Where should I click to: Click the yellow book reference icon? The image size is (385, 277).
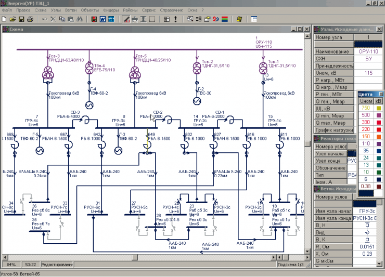pyautogui.click(x=239, y=19)
